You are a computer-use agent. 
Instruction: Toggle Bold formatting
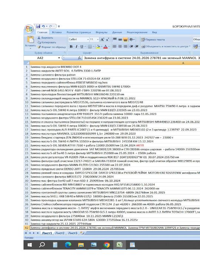click(x=71, y=47)
